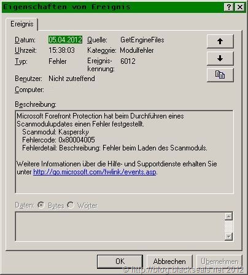Open the go.microsoft.com events link
This screenshot has height=275, width=248.
coord(95,172)
